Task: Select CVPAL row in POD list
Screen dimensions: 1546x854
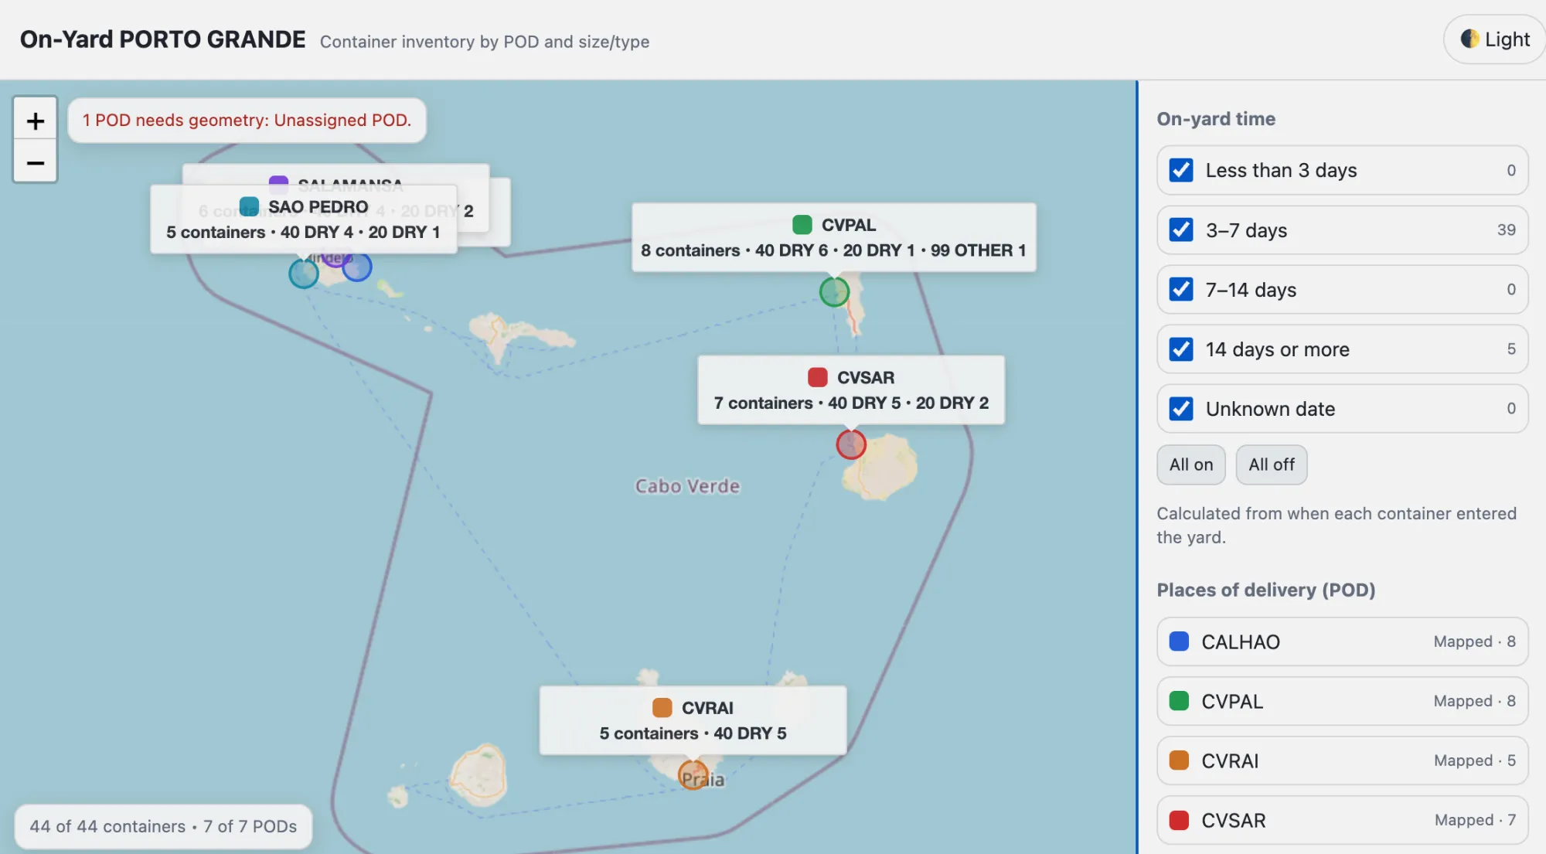Action: [1343, 701]
